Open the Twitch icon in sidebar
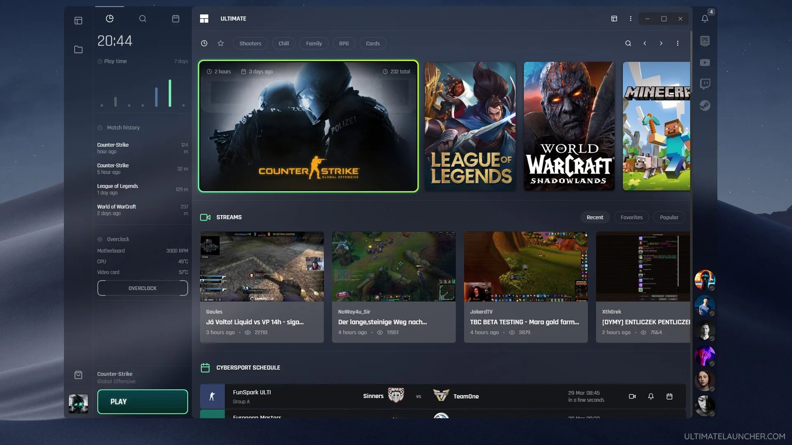The width and height of the screenshot is (792, 445). point(705,84)
